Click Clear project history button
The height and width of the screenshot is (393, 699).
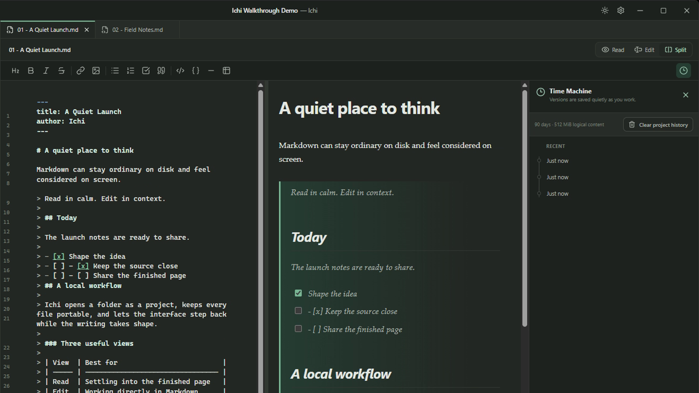click(x=658, y=125)
